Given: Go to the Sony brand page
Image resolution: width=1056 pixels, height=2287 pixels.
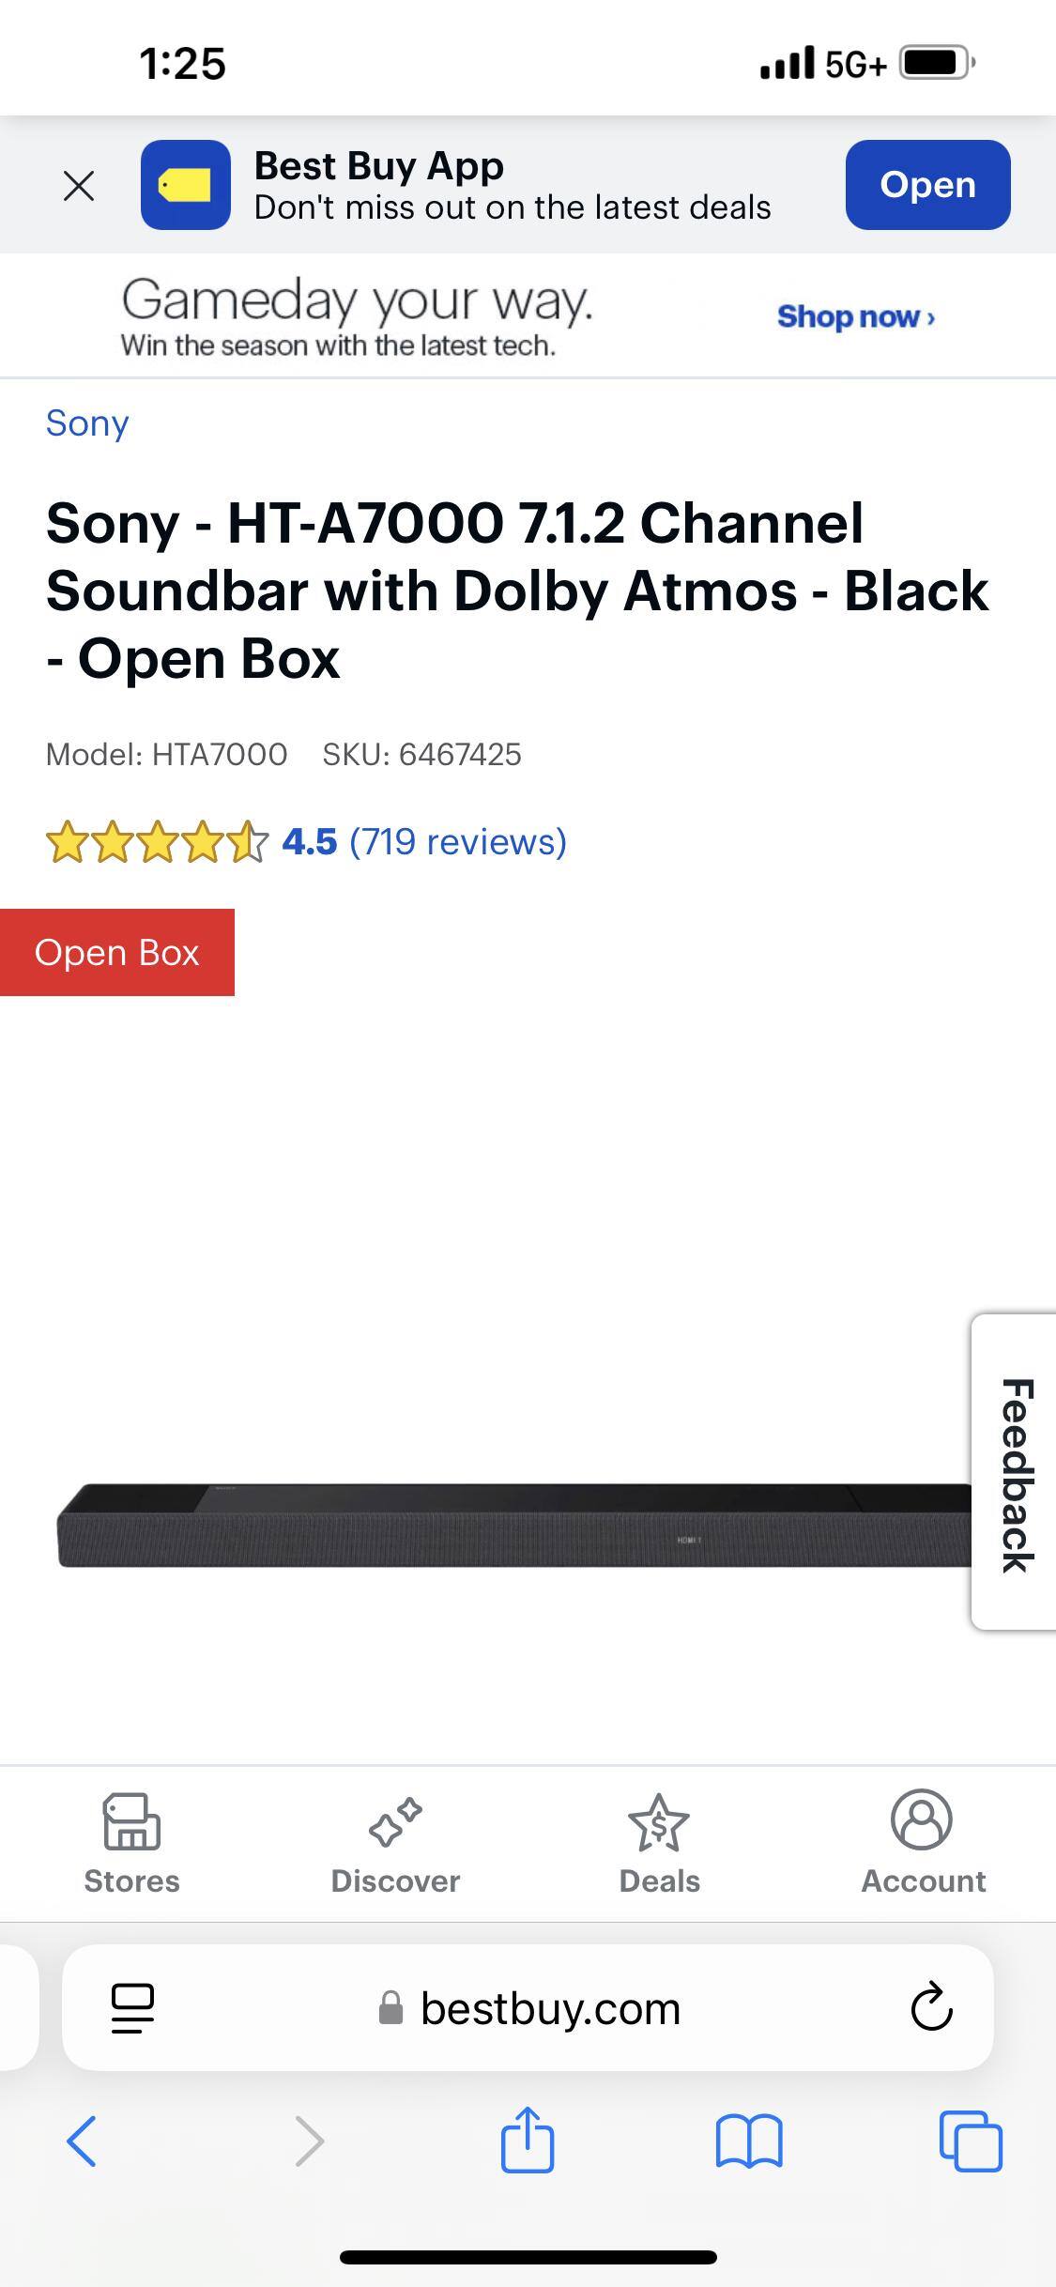Looking at the screenshot, I should click(x=87, y=423).
